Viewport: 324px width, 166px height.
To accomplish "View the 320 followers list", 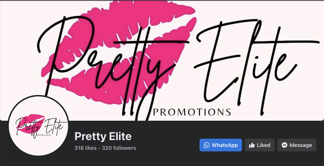I will pos(119,148).
